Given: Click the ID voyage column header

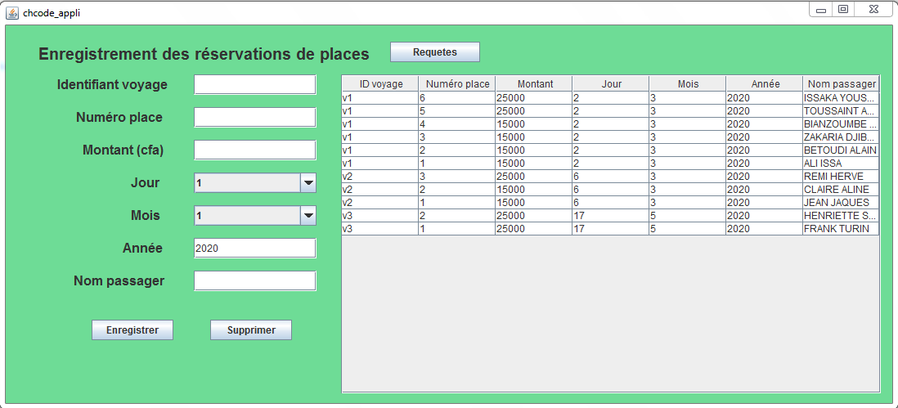Looking at the screenshot, I should click(380, 83).
